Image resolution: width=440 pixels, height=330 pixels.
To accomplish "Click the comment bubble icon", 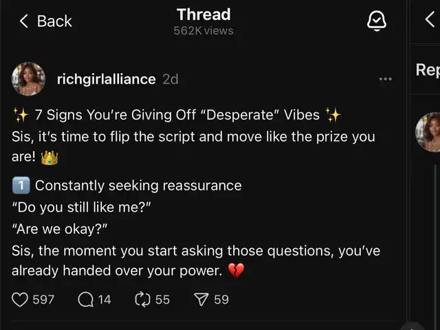I will tap(86, 299).
